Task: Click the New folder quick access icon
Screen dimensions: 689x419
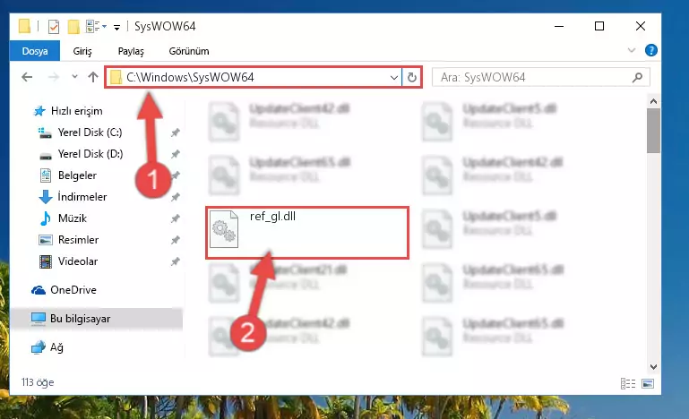Action: 73,27
